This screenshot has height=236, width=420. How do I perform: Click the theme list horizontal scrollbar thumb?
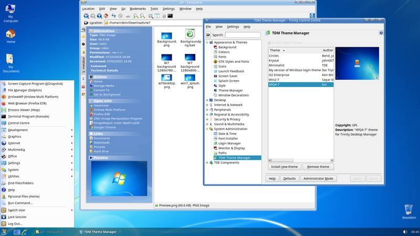tap(282, 160)
